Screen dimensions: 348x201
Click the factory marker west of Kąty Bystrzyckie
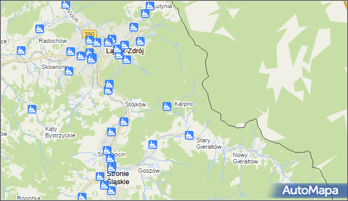pyautogui.click(x=32, y=109)
